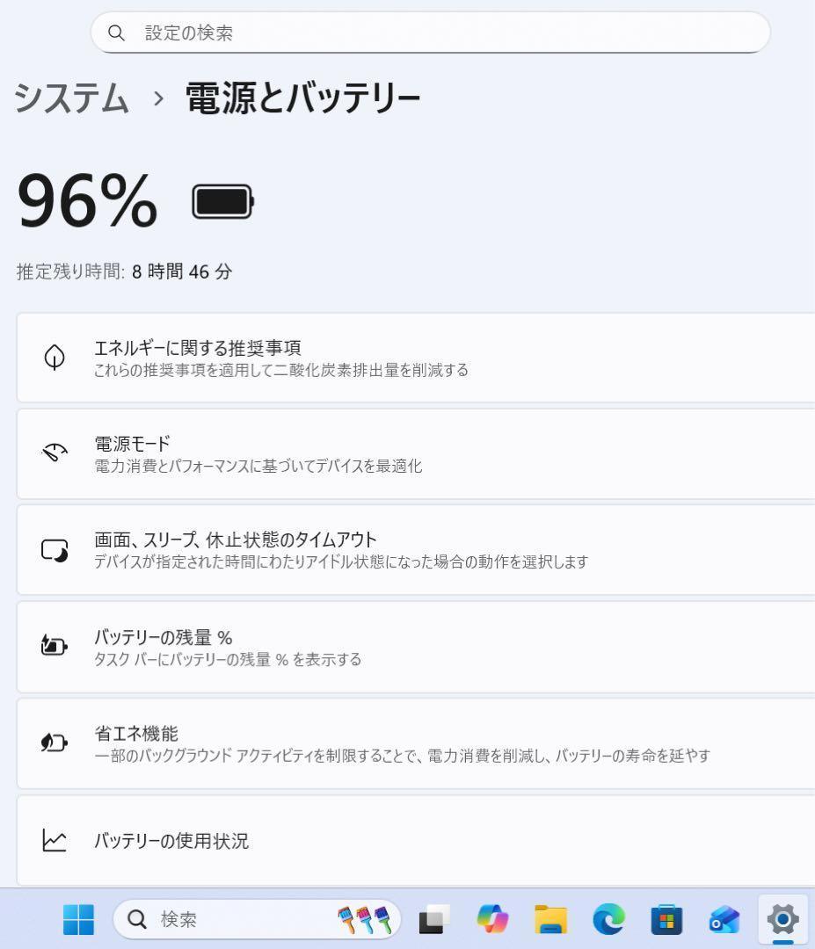Screen dimensions: 815x949
Task: Click the battery usage chart icon
Action: (55, 840)
